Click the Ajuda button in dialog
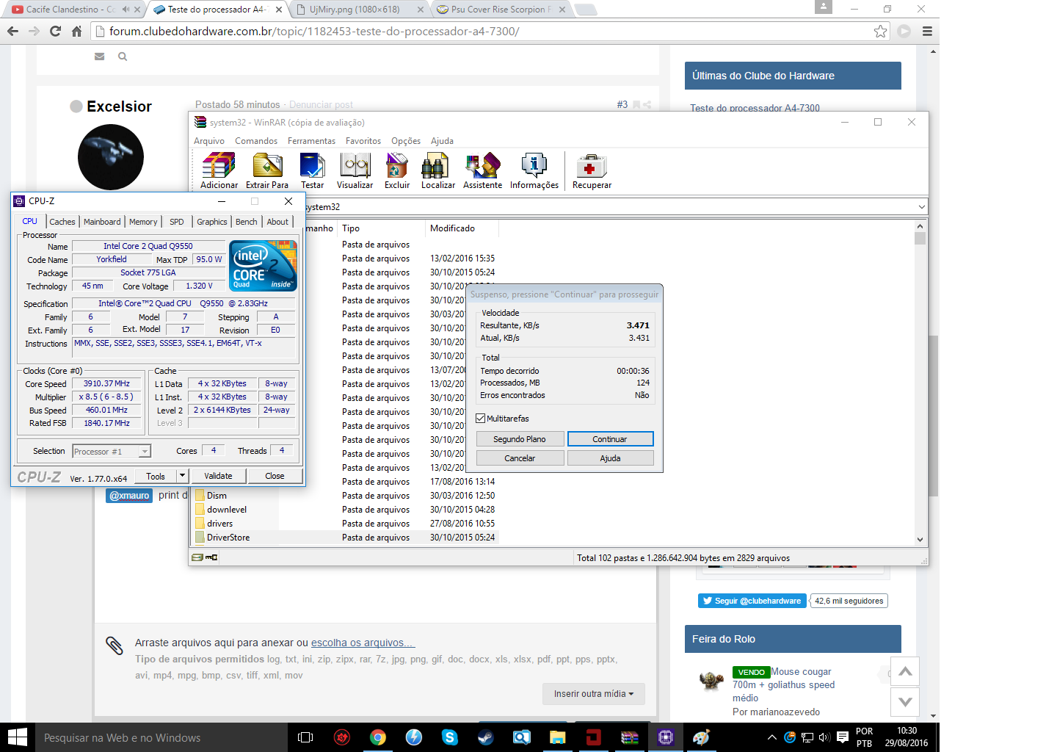 [610, 458]
